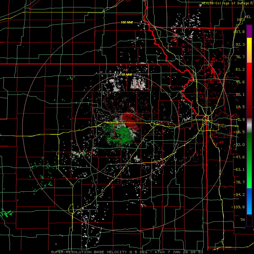Click the -16.5 value on velocity scale
254x254 pixels.
(x=239, y=132)
